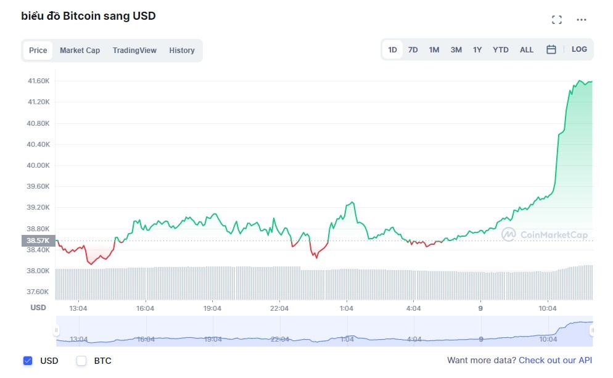Select the 1M timeframe

[434, 49]
